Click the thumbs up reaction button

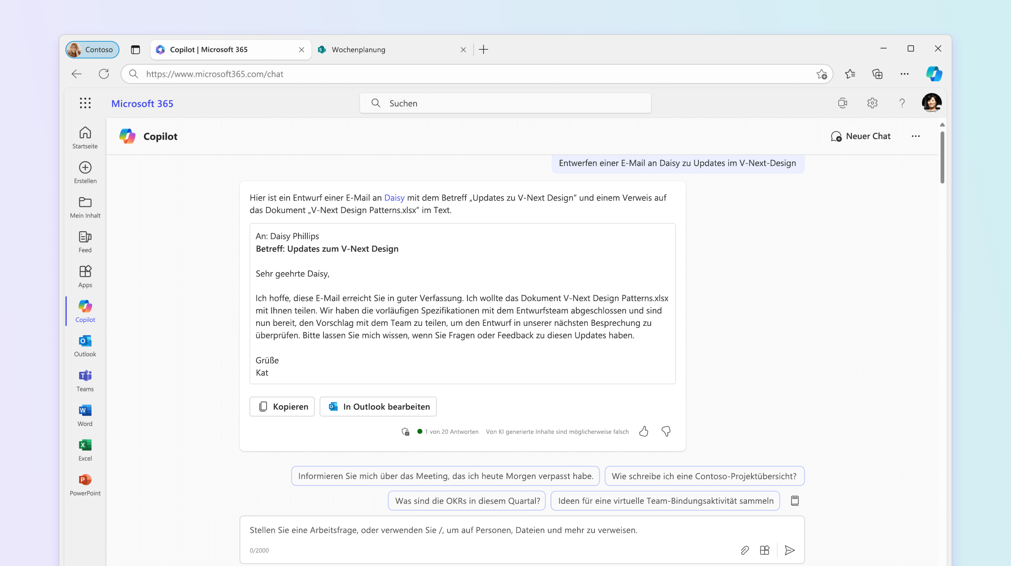644,431
